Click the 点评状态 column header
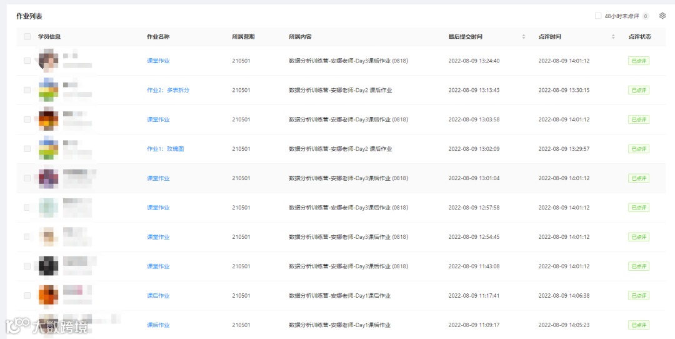675x339 pixels. tap(640, 37)
